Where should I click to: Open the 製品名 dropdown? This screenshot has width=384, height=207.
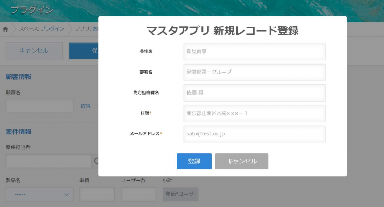click(x=40, y=194)
